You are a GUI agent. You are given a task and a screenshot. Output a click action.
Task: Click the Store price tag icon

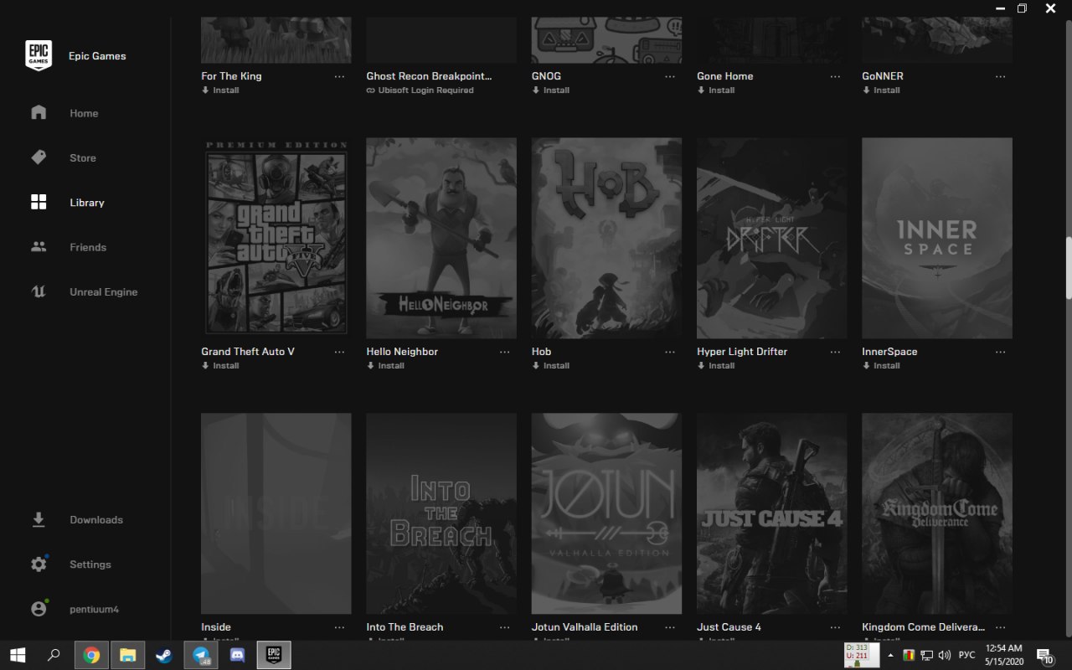click(39, 157)
